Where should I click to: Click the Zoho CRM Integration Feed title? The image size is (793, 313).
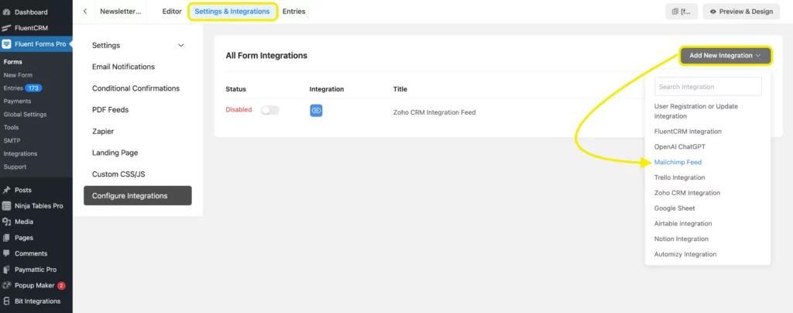click(x=434, y=112)
